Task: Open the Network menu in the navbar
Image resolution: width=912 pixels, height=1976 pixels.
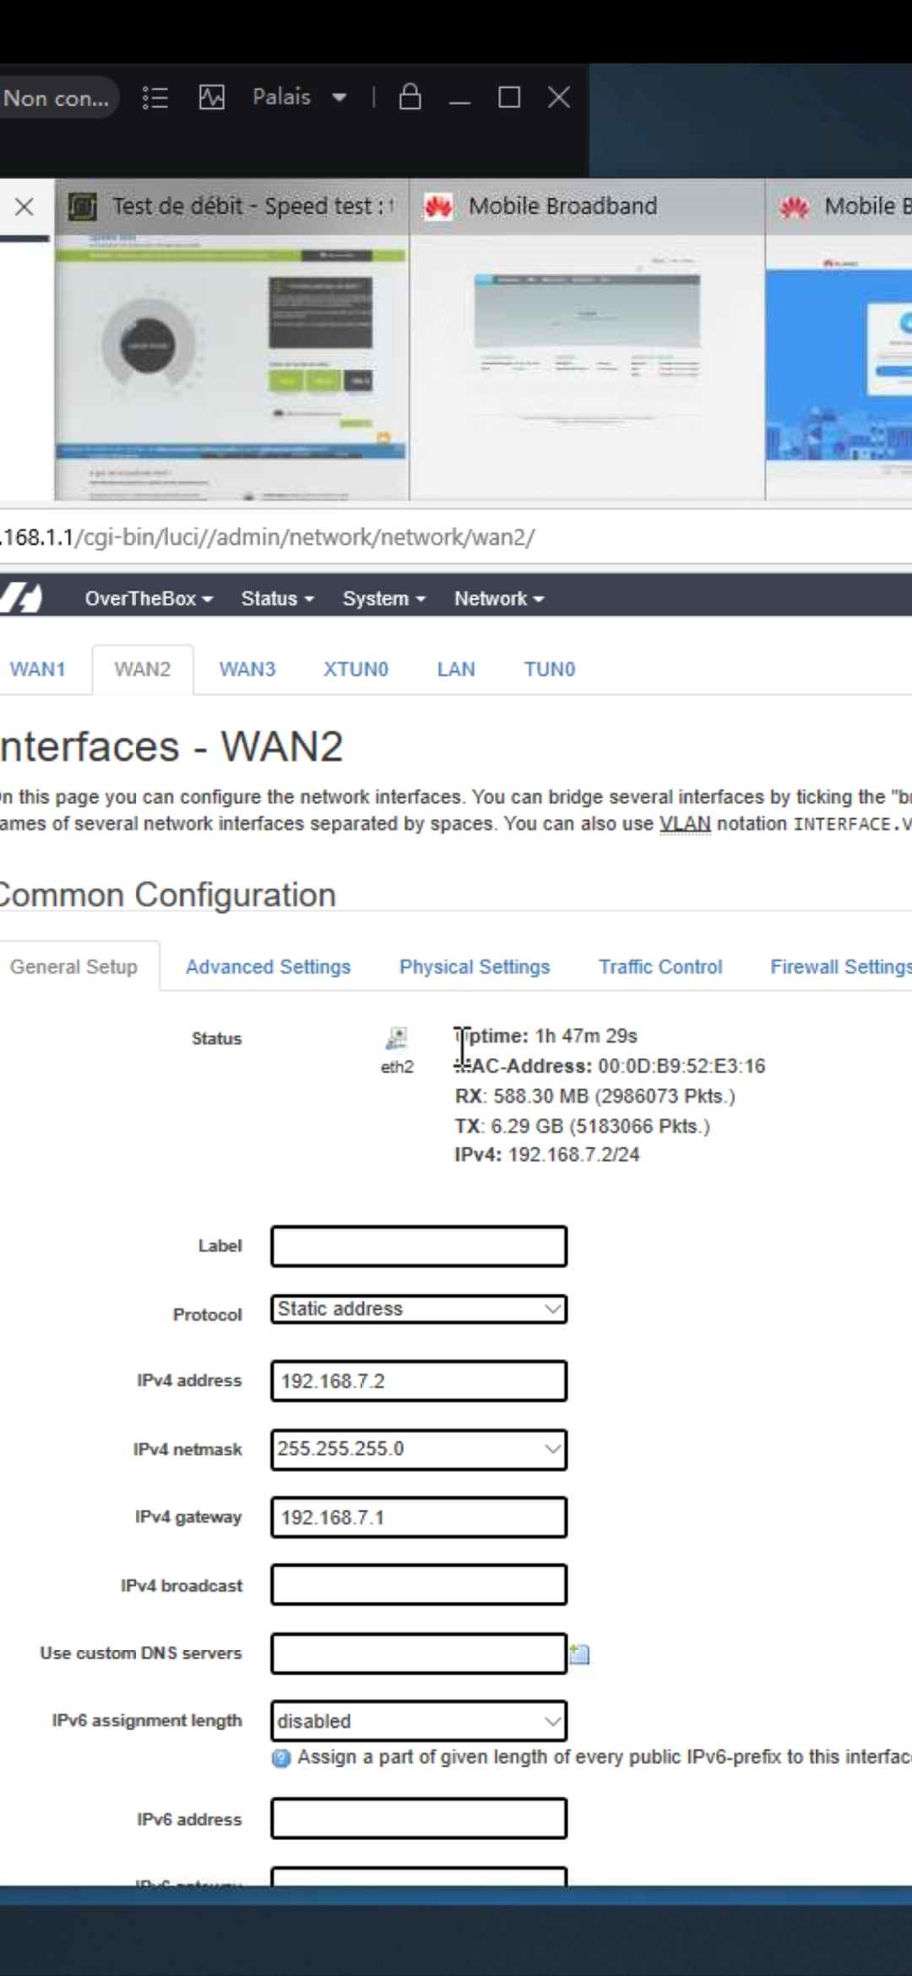Action: [498, 599]
